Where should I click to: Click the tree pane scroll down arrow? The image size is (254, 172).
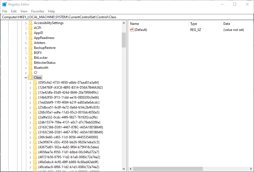pos(124,169)
